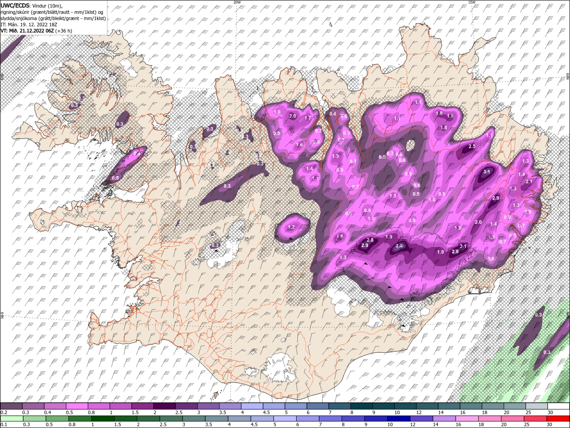Click the pink swatch labeled 18 in rain legend

click(x=489, y=418)
